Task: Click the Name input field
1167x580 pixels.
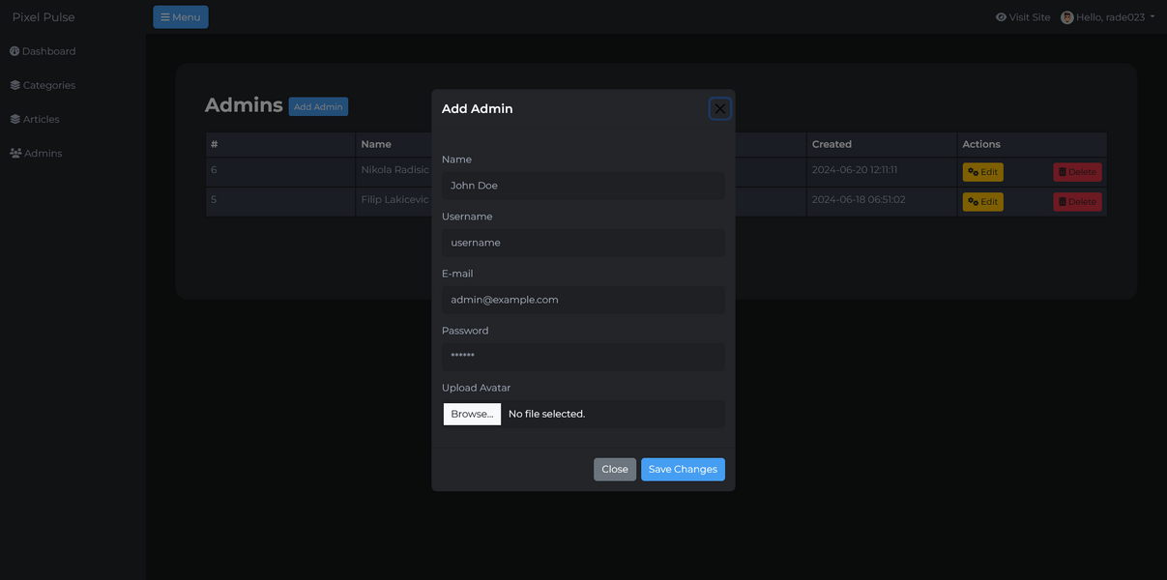Action: tap(583, 186)
